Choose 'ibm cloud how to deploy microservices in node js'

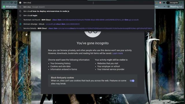(86, 11)
